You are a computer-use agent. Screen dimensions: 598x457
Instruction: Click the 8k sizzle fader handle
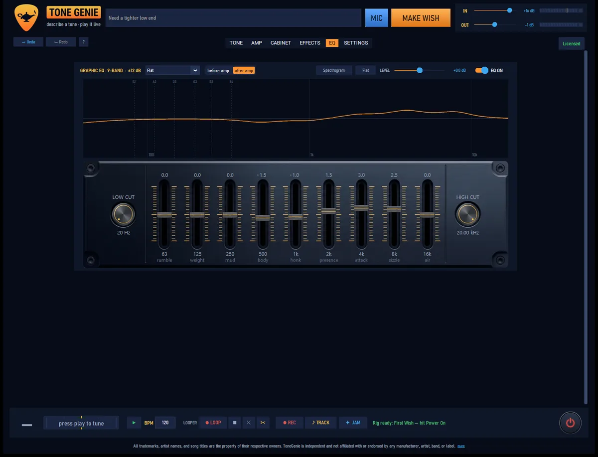pos(394,209)
